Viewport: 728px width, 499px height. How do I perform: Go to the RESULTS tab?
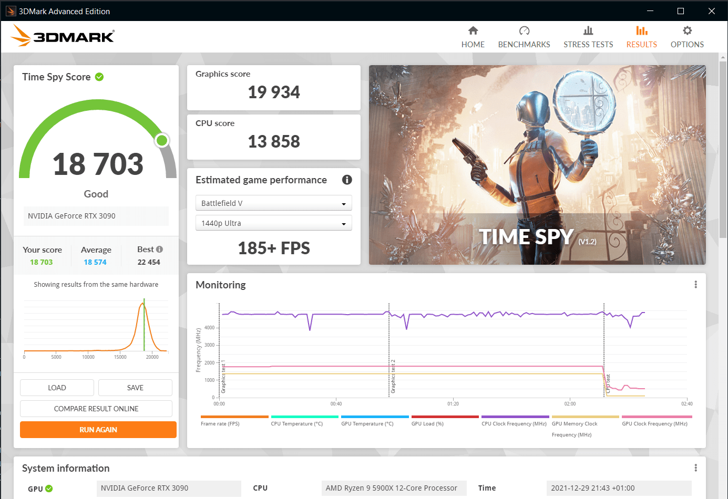pyautogui.click(x=641, y=37)
